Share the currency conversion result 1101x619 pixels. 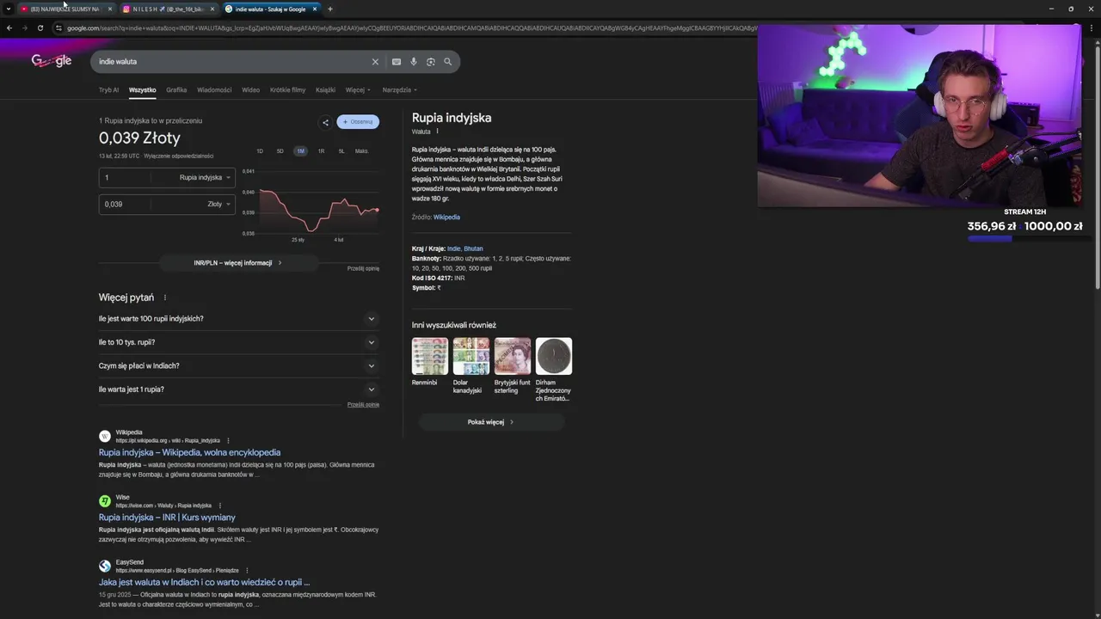(x=325, y=122)
